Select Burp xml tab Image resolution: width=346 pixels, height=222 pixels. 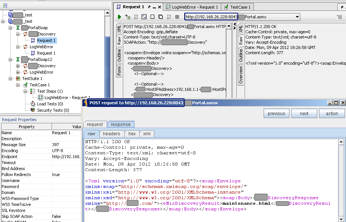click(x=147, y=134)
